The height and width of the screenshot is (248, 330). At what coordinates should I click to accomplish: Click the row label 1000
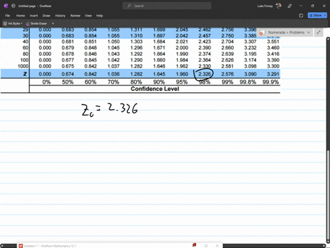(x=23, y=66)
